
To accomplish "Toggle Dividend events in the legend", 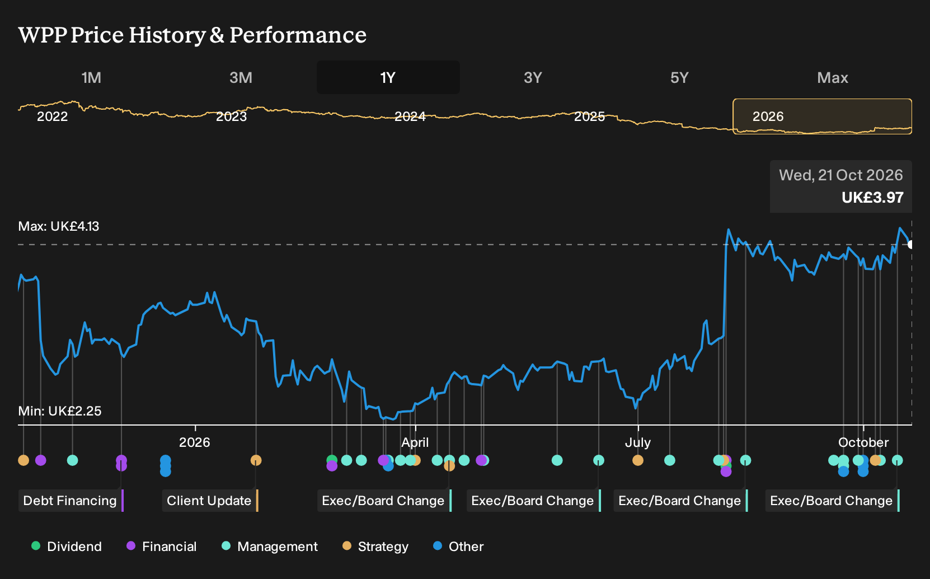I will point(67,547).
